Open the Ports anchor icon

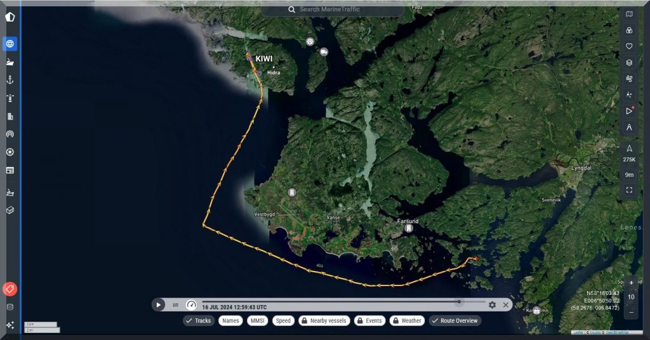[x=10, y=80]
